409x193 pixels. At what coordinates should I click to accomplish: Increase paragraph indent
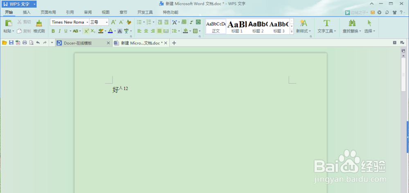point(166,22)
